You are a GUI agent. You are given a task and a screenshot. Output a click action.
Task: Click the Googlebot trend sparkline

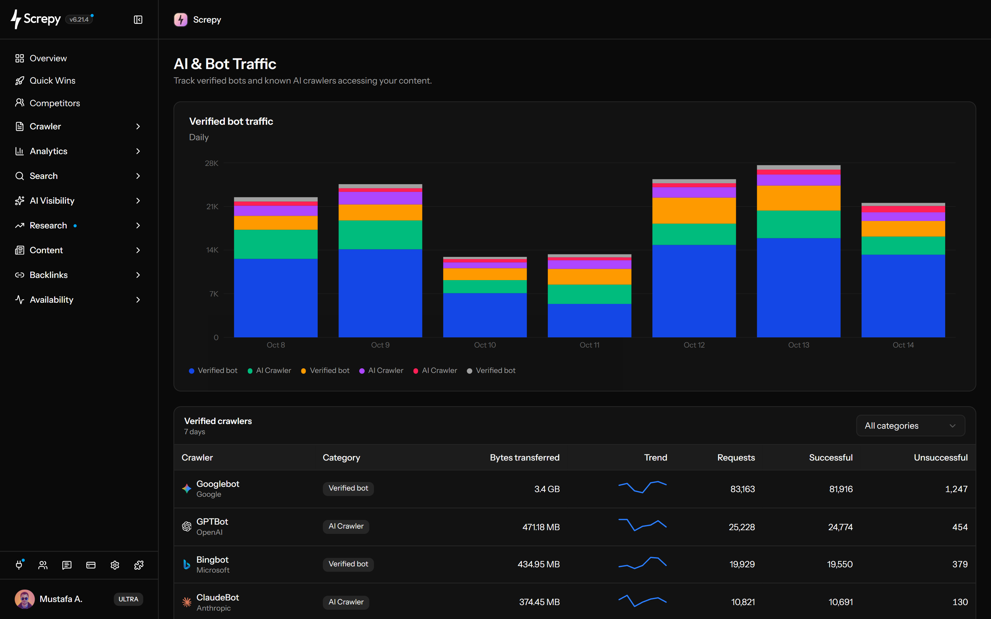(642, 487)
